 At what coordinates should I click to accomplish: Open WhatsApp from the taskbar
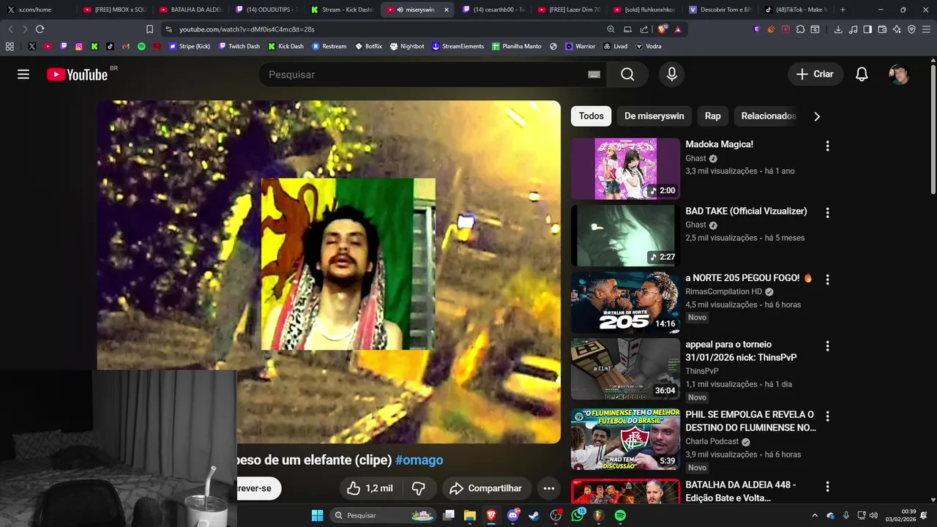click(x=578, y=515)
